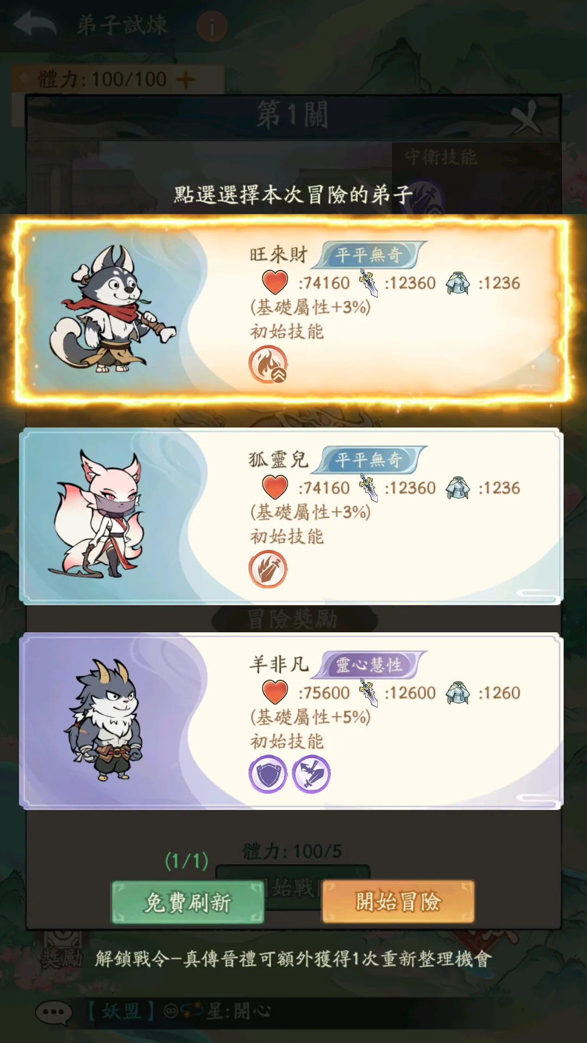Click 免費刷新 to refresh disciples
This screenshot has height=1043, width=587.
(x=188, y=902)
